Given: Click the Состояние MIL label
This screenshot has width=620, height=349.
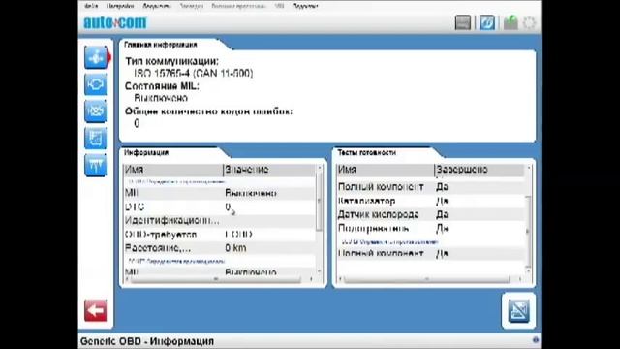Looking at the screenshot, I should coord(162,86).
